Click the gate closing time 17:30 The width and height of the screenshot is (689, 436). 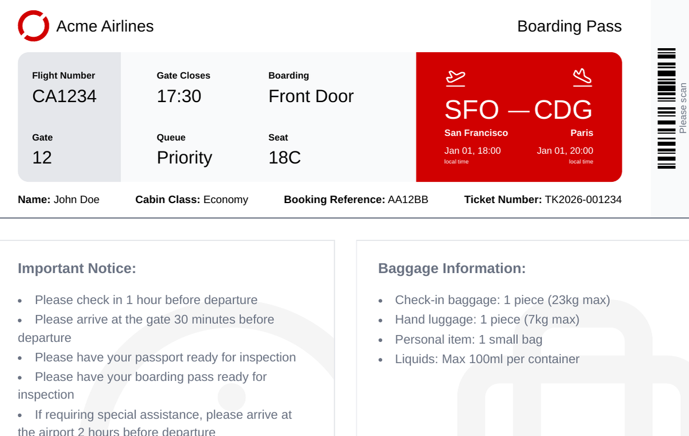(179, 96)
